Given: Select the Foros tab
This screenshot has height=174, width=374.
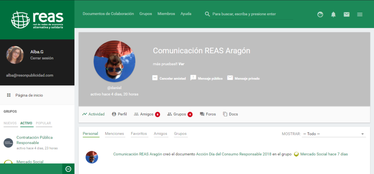Looking at the screenshot, I should pyautogui.click(x=208, y=114).
